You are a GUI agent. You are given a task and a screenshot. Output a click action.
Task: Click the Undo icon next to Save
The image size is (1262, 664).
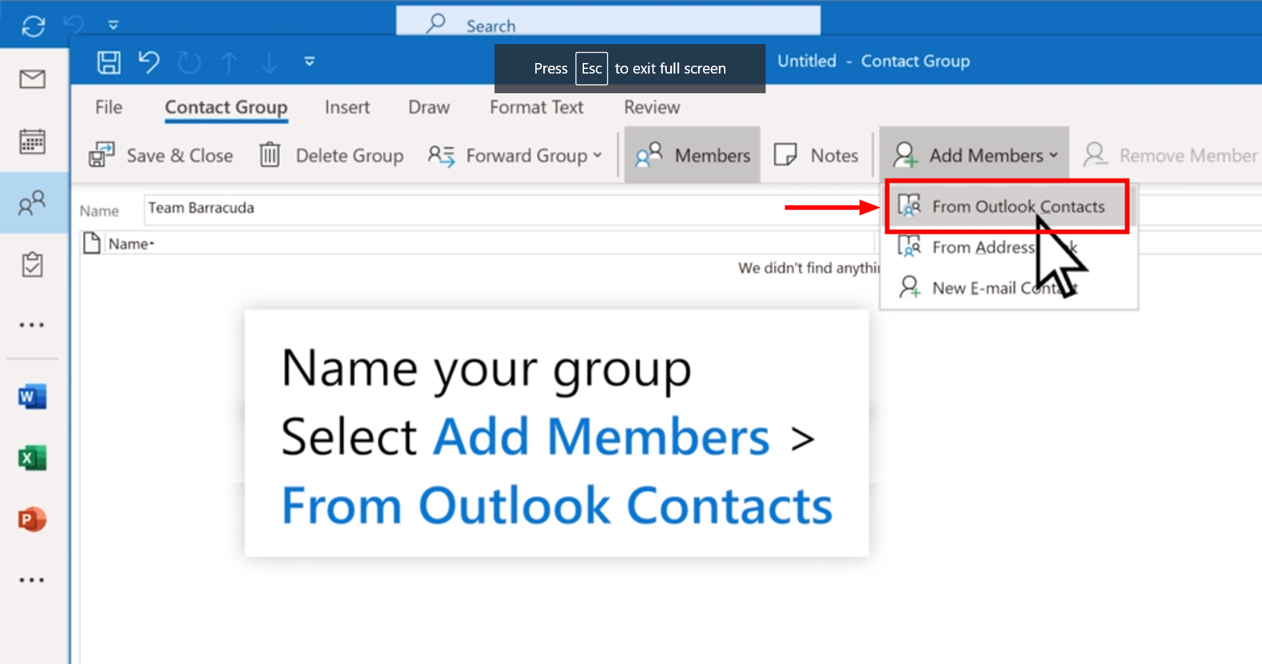coord(149,62)
